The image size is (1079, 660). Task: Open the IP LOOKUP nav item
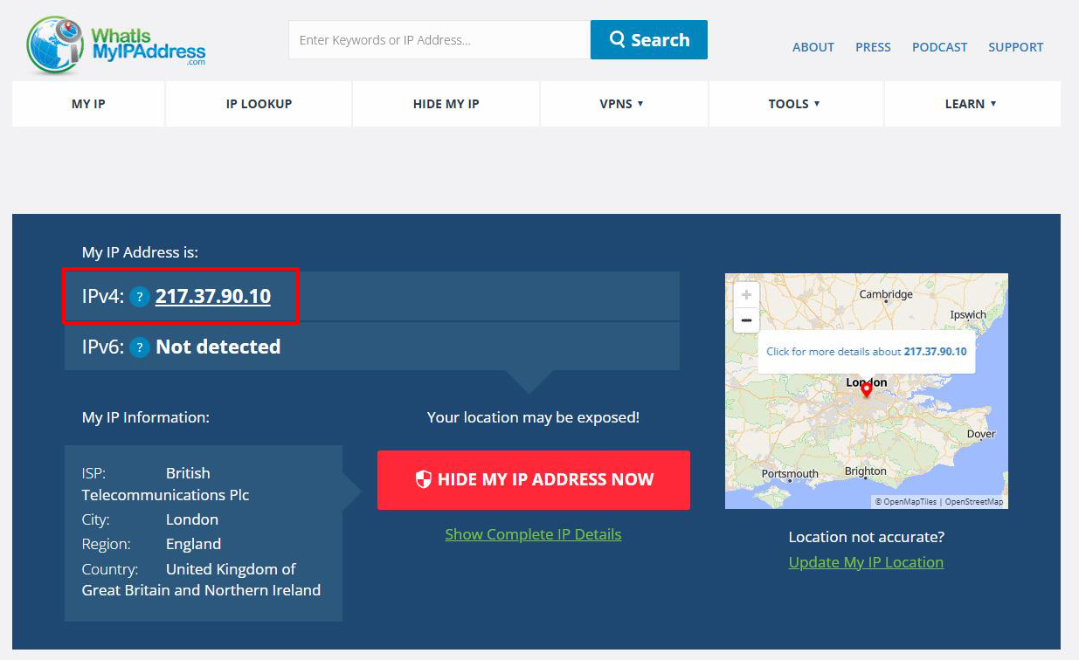coord(259,104)
